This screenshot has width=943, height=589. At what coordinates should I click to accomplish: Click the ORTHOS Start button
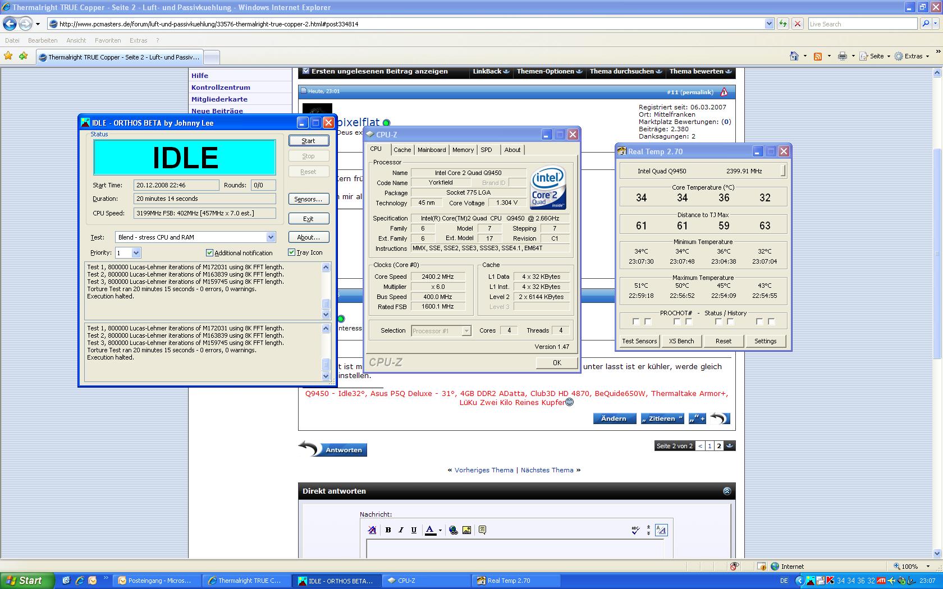tap(308, 141)
